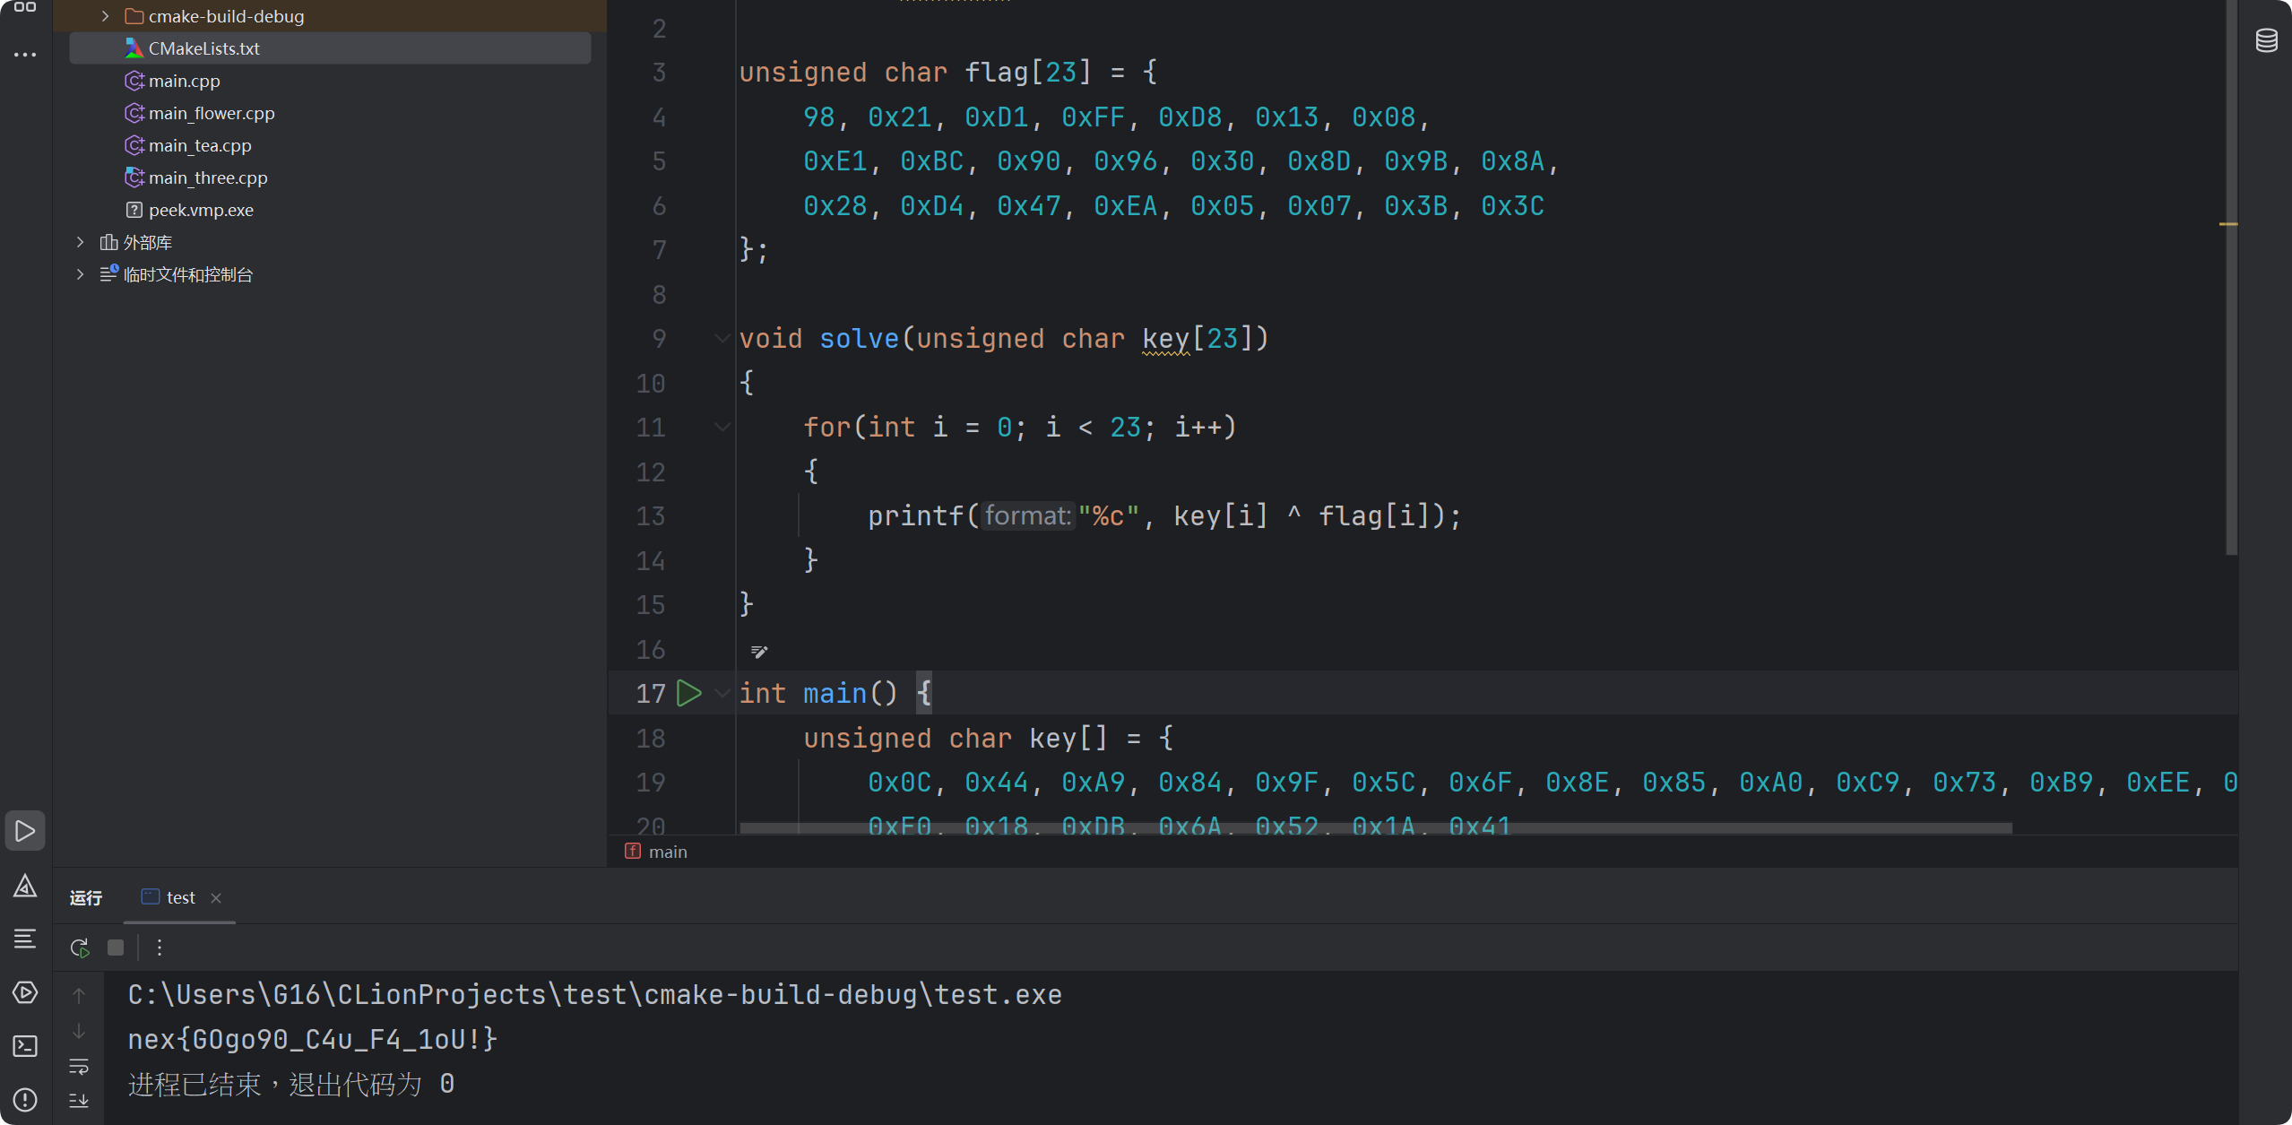This screenshot has width=2292, height=1125.
Task: Expand the cmake-build-debug folder
Action: 105,16
